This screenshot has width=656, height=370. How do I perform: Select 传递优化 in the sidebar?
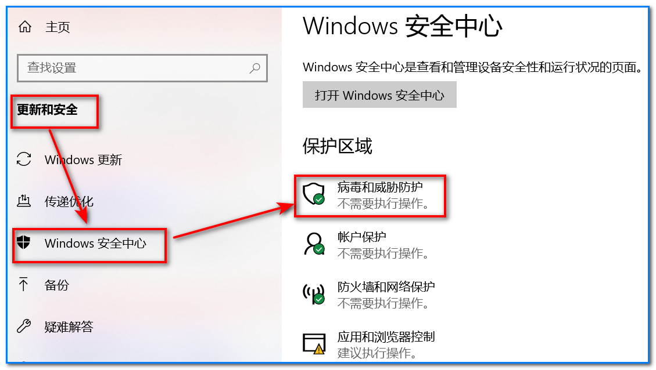point(69,201)
